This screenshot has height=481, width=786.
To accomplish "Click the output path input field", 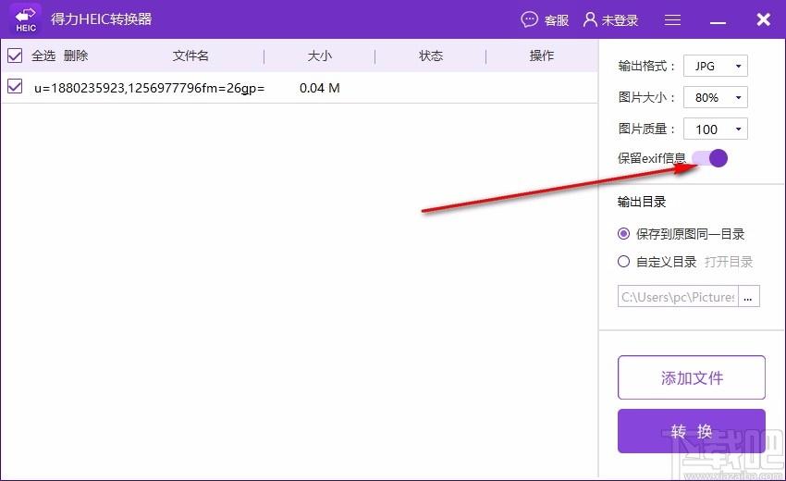I will click(x=677, y=297).
